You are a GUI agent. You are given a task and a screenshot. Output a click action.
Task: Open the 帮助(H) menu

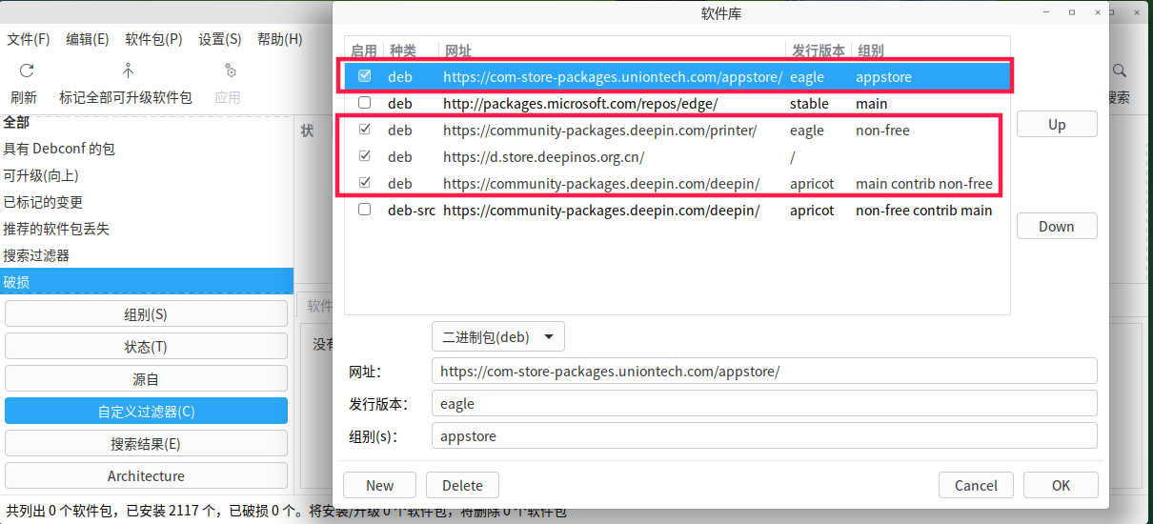(280, 39)
